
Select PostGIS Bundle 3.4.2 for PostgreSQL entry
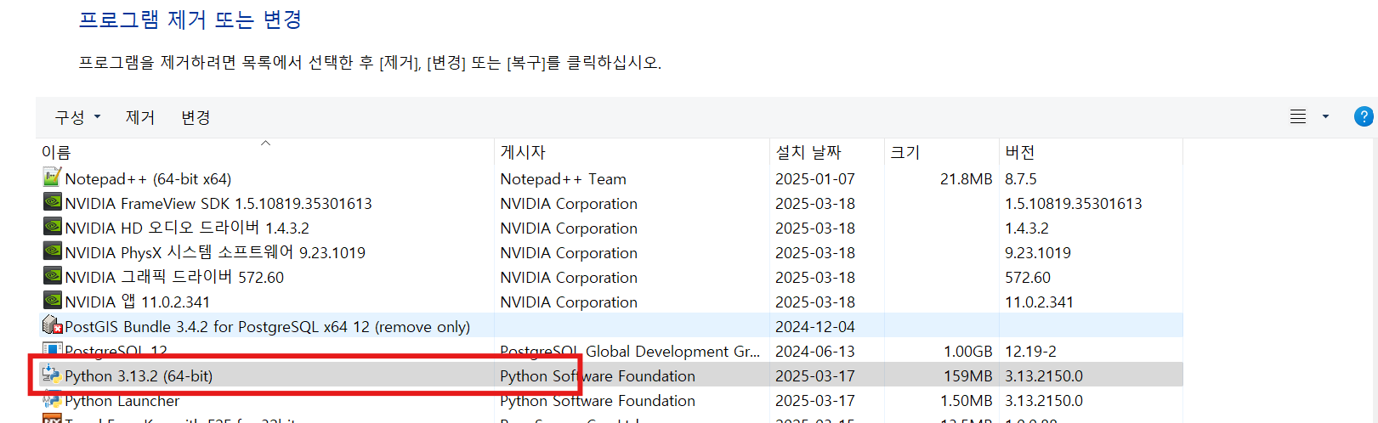[x=610, y=326]
